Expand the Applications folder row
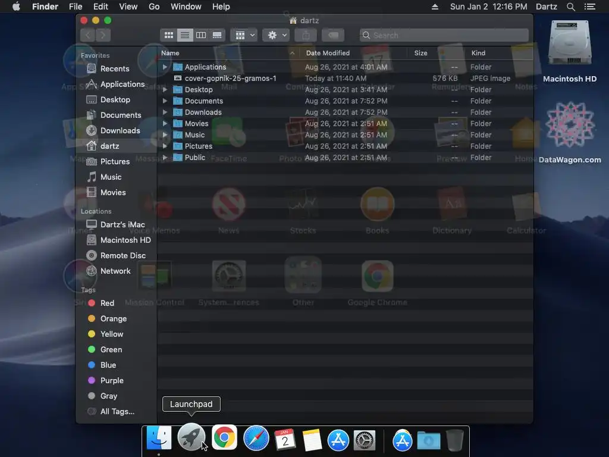The height and width of the screenshot is (457, 609). pos(165,67)
